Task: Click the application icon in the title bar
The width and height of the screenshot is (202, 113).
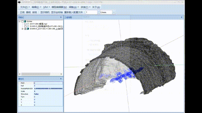Action: coord(19,2)
